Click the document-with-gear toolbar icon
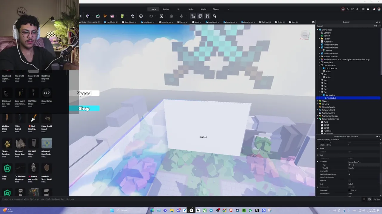The image size is (382, 214). pos(214,16)
